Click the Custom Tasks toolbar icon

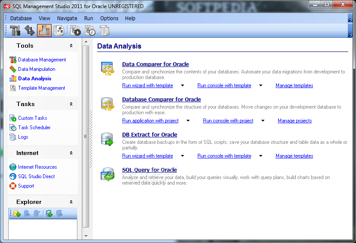pyautogui.click(x=76, y=30)
